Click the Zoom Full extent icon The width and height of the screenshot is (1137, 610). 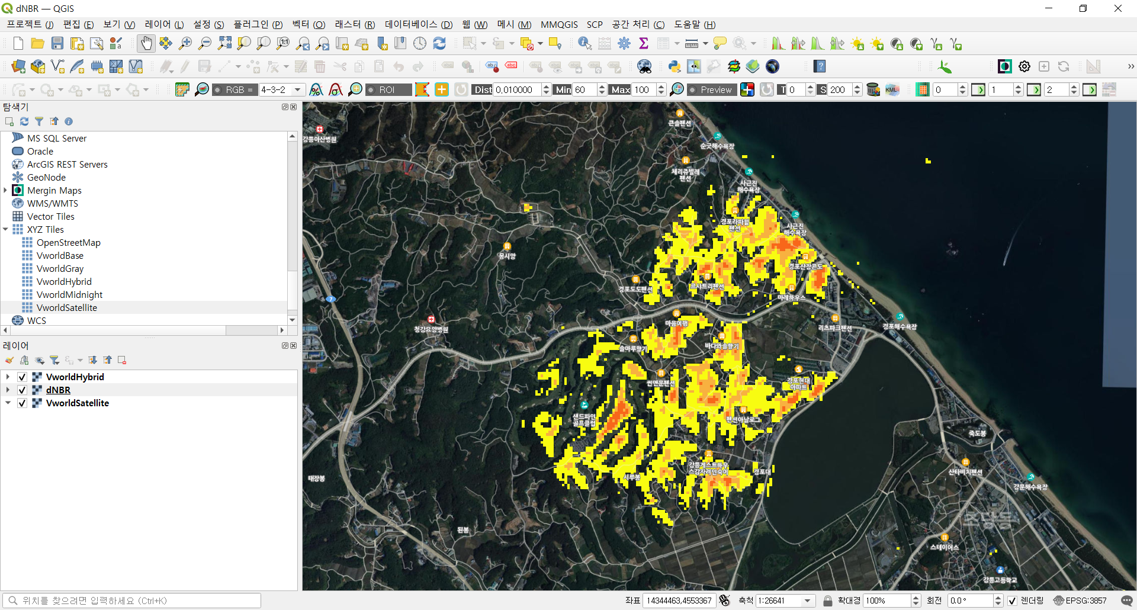coord(224,43)
